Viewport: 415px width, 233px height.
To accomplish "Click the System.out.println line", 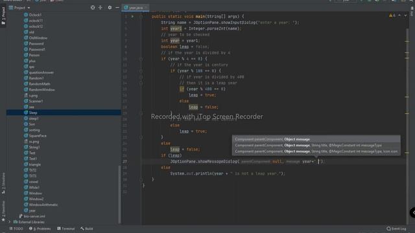I will click(228, 173).
